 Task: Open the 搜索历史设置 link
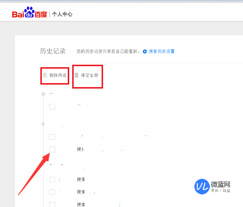point(162,51)
